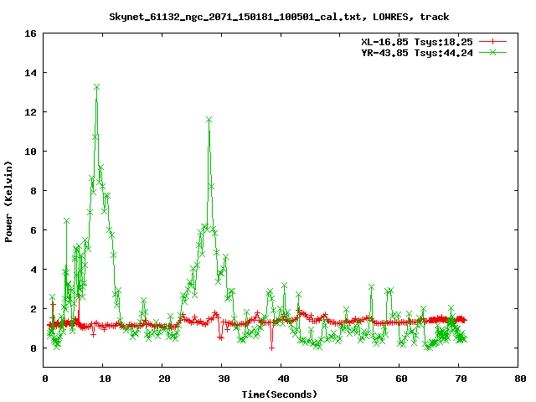
Task: Click the red marker at zero near 38 seconds
Action: [x=271, y=347]
